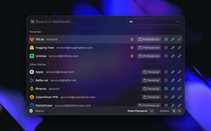Open the Actions panel in the bottom bar
The image size is (211, 131).
click(165, 111)
